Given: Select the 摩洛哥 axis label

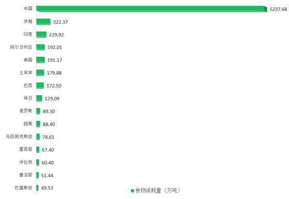Looking at the screenshot, I should pyautogui.click(x=26, y=175).
